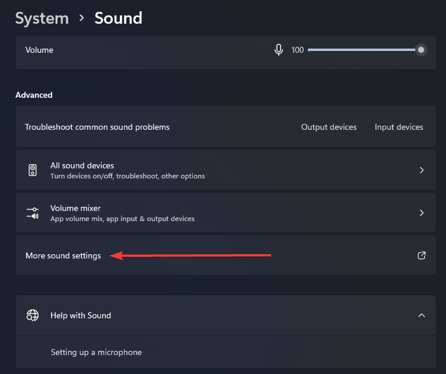
Task: Click the external link icon for More sound settings
Action: click(422, 255)
